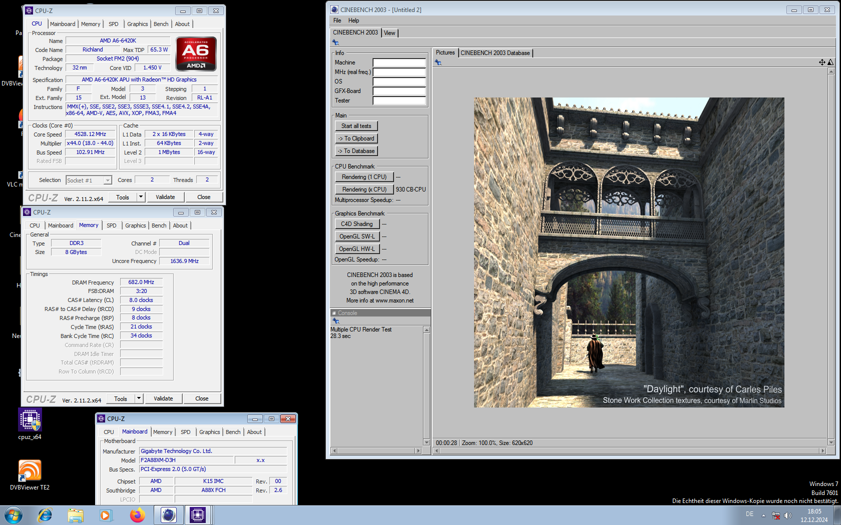Open Tools dropdown arrow in CPU window
The image size is (841, 525).
point(141,197)
